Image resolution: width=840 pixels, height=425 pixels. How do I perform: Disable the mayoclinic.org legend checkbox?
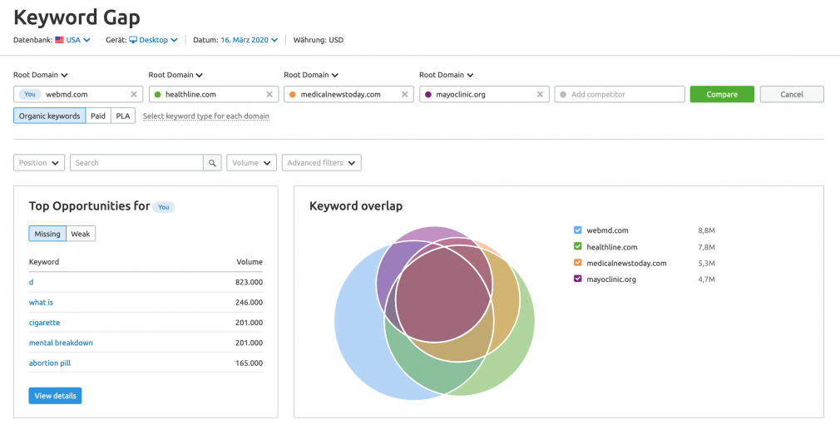(x=577, y=279)
